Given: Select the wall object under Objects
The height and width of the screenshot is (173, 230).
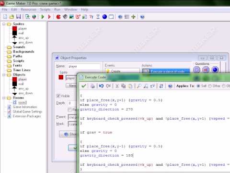Looking at the screenshot, I should click(21, 84).
